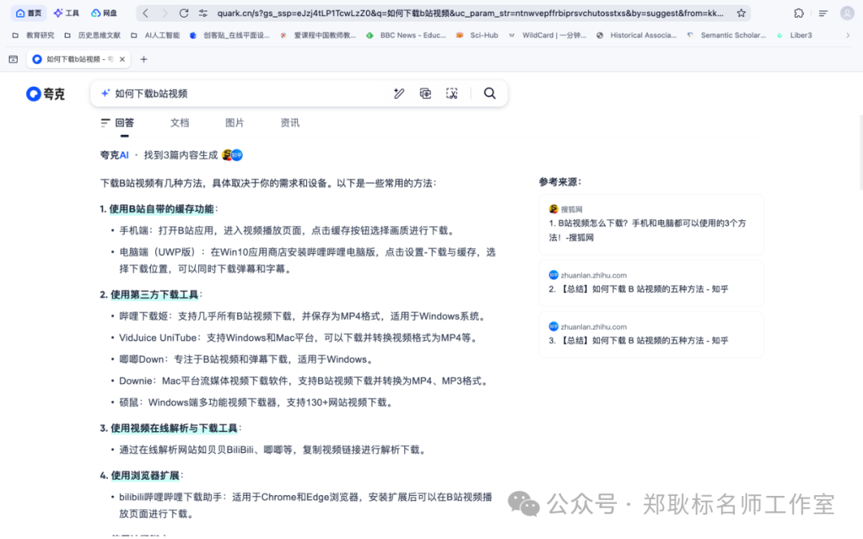Open the BBC News - Educ bookmark
The width and height of the screenshot is (863, 539).
(x=406, y=35)
